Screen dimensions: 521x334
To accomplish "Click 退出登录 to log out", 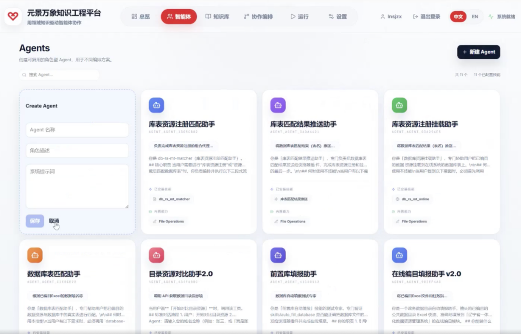I will [x=426, y=16].
